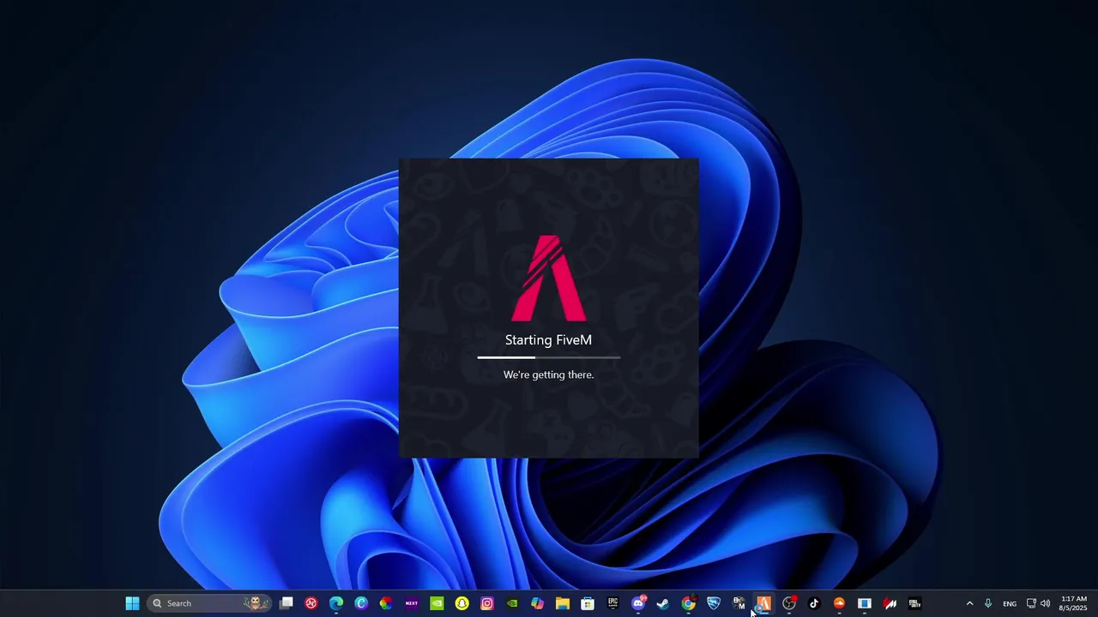Image resolution: width=1098 pixels, height=617 pixels.
Task: Open the network icon in the system tray
Action: 1031,603
